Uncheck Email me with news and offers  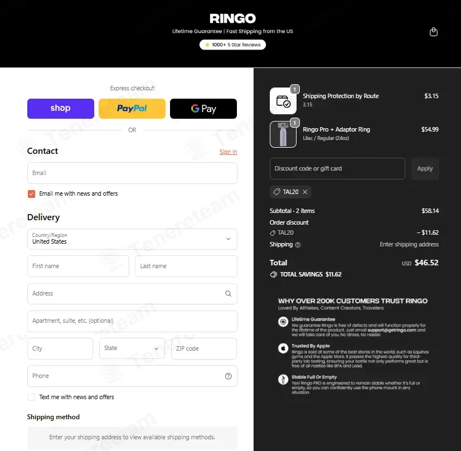31,194
